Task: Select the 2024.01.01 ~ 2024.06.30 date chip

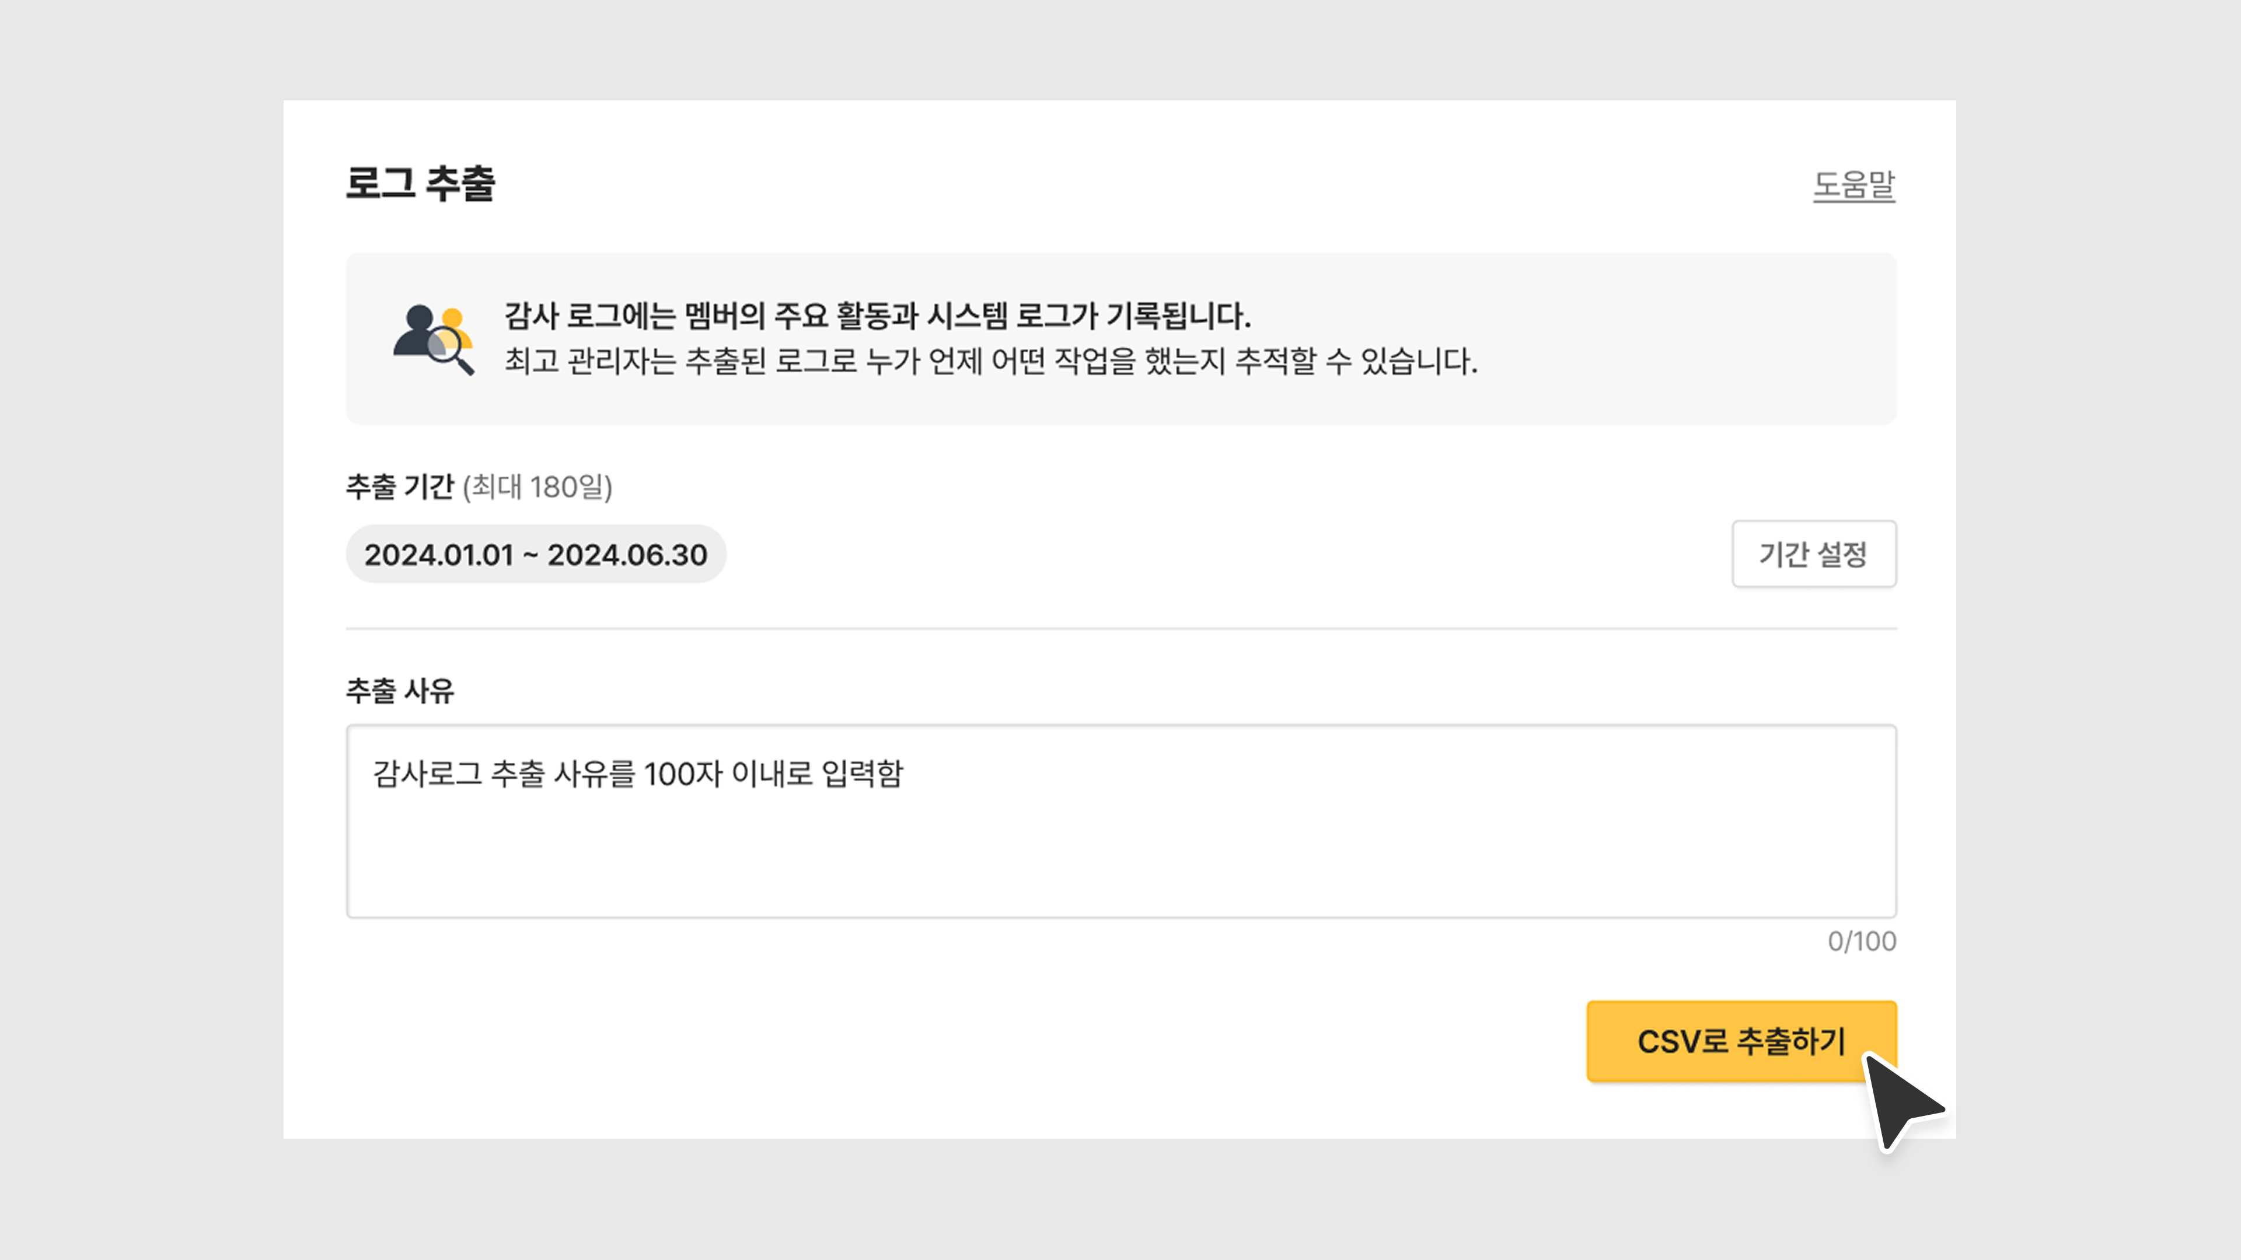Action: (x=536, y=554)
